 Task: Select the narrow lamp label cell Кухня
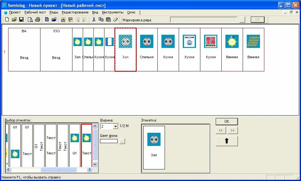tap(99, 50)
